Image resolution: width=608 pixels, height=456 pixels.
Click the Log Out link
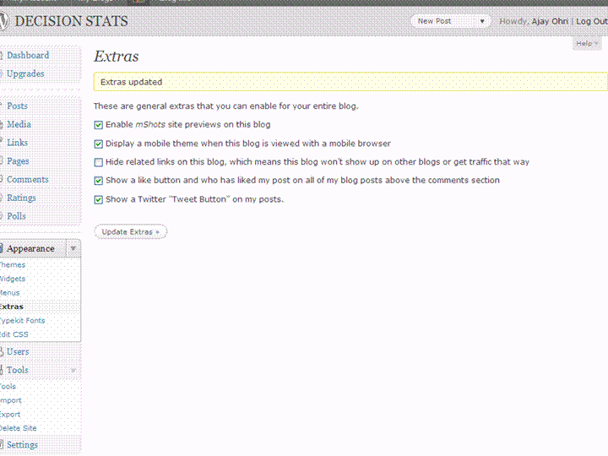pyautogui.click(x=590, y=21)
